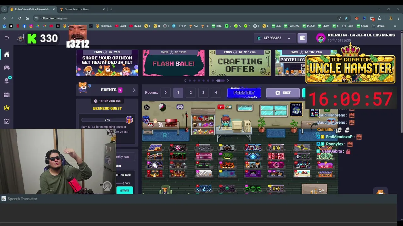Viewport: 403px width, 226px height.
Task: Click browser Home button
Action: click(x=27, y=18)
